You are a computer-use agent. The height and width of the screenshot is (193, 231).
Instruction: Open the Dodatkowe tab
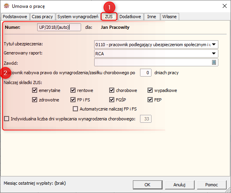pyautogui.click(x=130, y=17)
